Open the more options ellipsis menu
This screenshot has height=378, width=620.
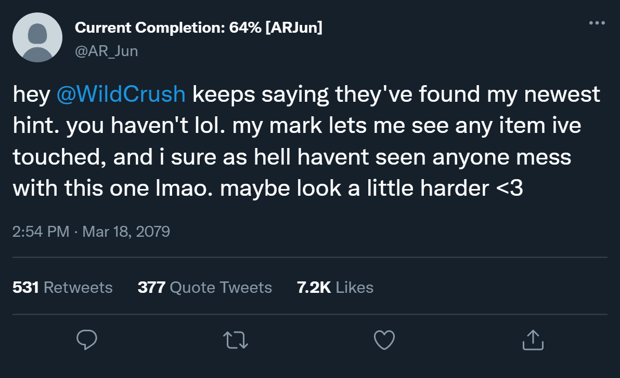(x=597, y=23)
